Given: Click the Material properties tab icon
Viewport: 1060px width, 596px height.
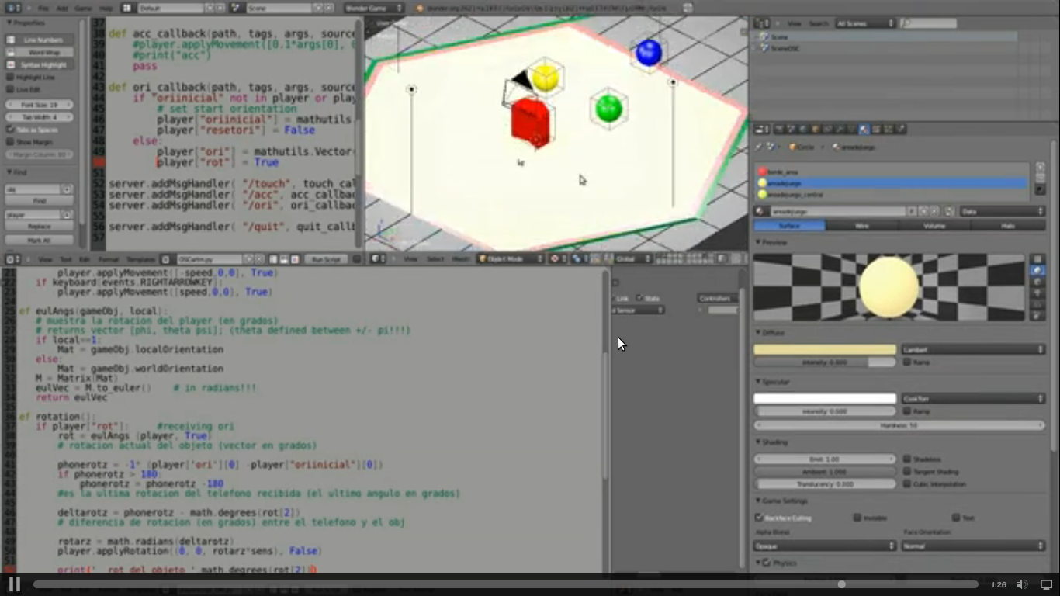Looking at the screenshot, I should coord(864,130).
